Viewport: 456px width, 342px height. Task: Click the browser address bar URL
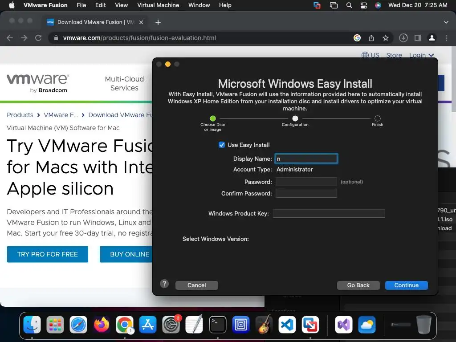(x=139, y=38)
